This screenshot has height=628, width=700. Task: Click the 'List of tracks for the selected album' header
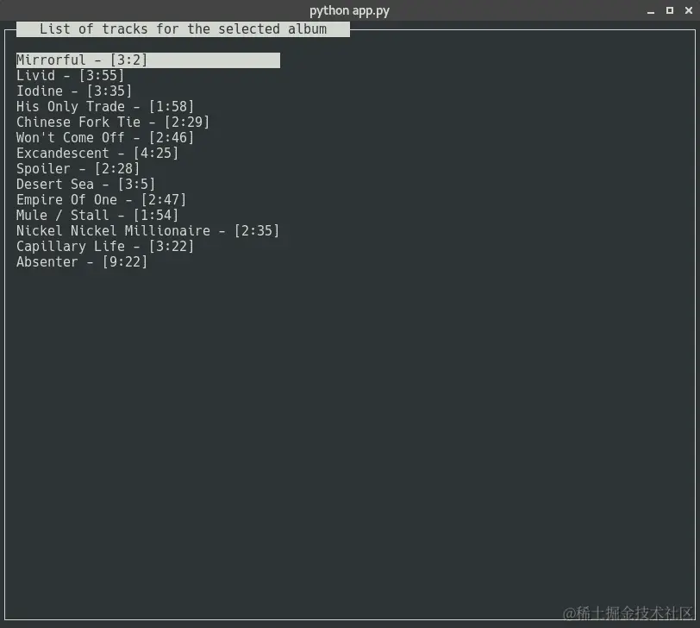(183, 29)
